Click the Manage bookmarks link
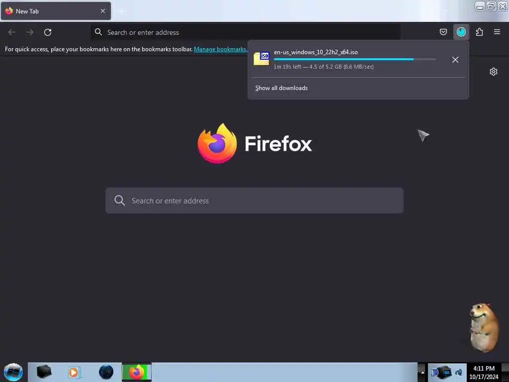509x382 pixels. click(220, 49)
